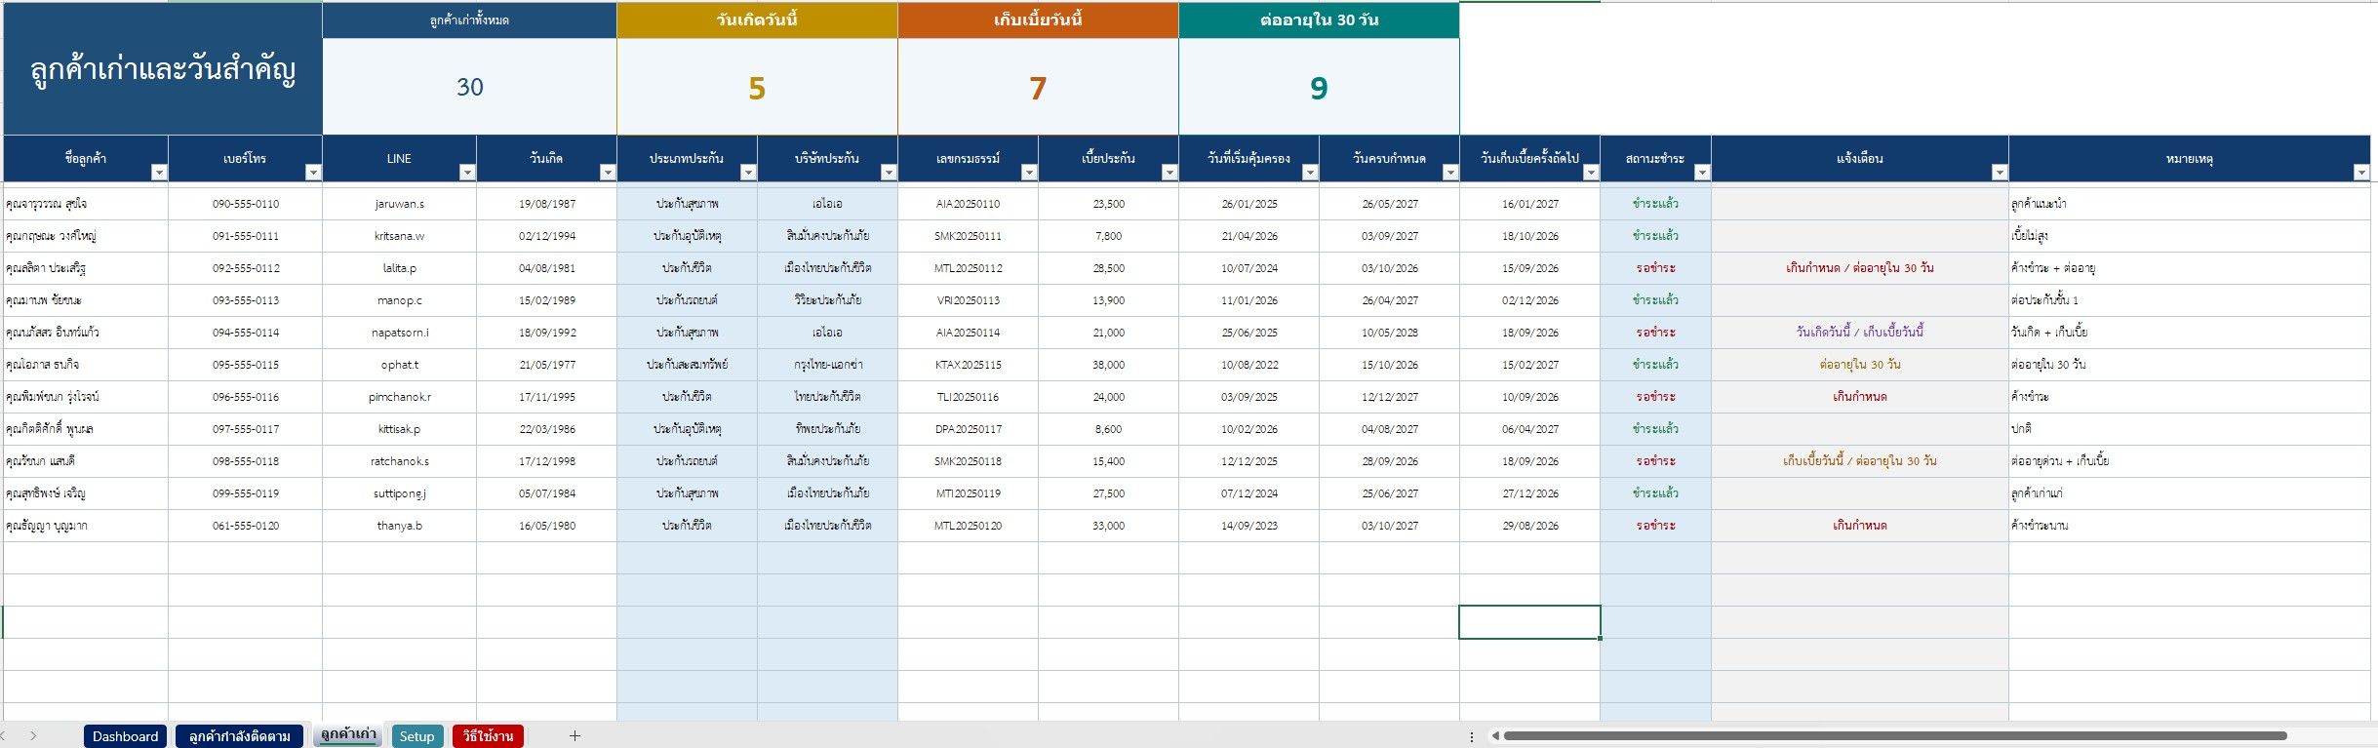
Task: Click the three-dot tab bar split handle
Action: pos(1472,736)
